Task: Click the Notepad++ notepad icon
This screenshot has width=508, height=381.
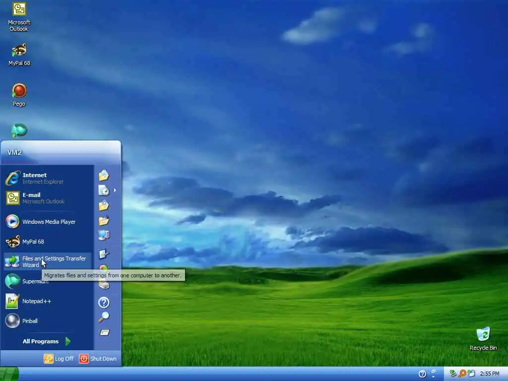Action: pyautogui.click(x=12, y=301)
